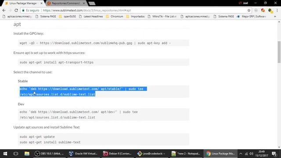This screenshot has width=281, height=158.
Task: Go back using the browser back arrow
Action: 4,11
